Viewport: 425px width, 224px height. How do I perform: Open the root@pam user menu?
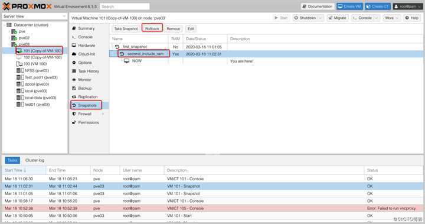point(408,7)
